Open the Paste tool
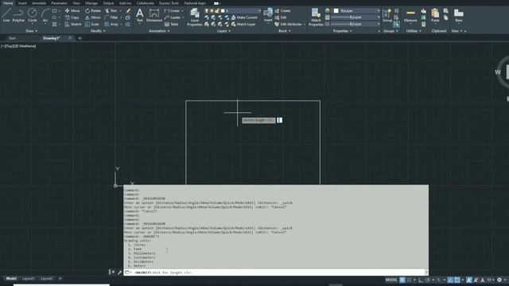This screenshot has height=286, width=509. [x=435, y=15]
